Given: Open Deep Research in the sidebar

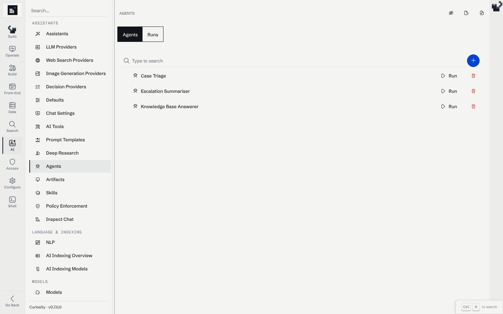Looking at the screenshot, I should [x=70, y=153].
